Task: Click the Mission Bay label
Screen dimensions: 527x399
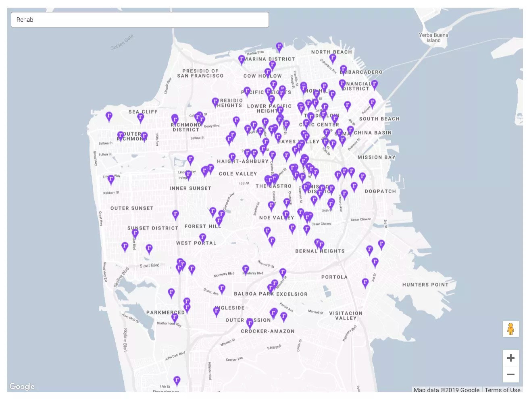Action: click(377, 157)
